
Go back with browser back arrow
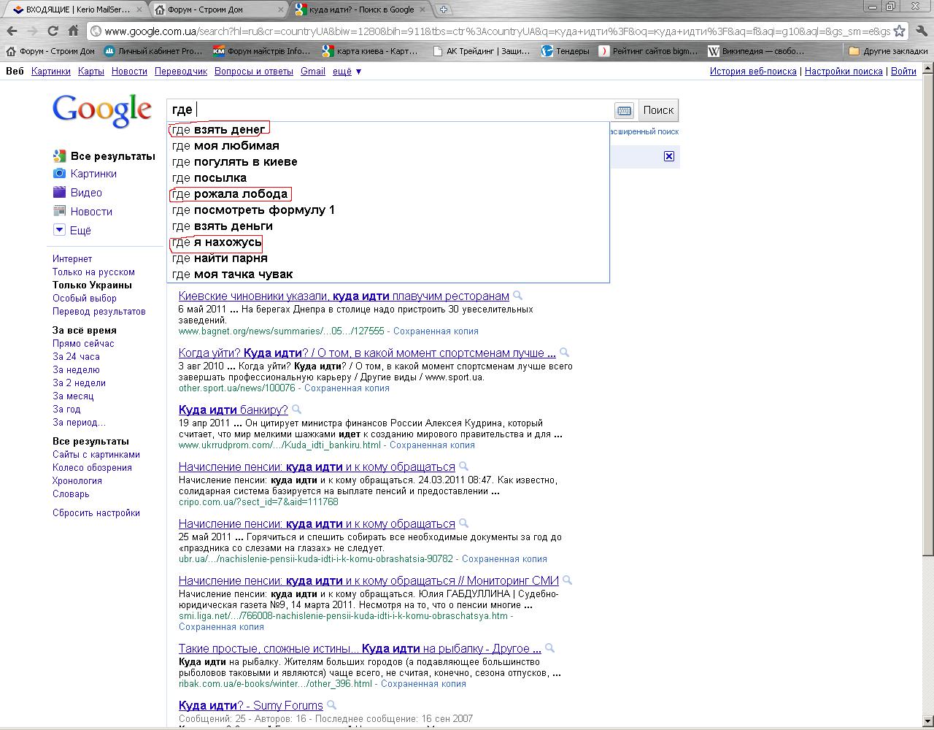[12, 31]
